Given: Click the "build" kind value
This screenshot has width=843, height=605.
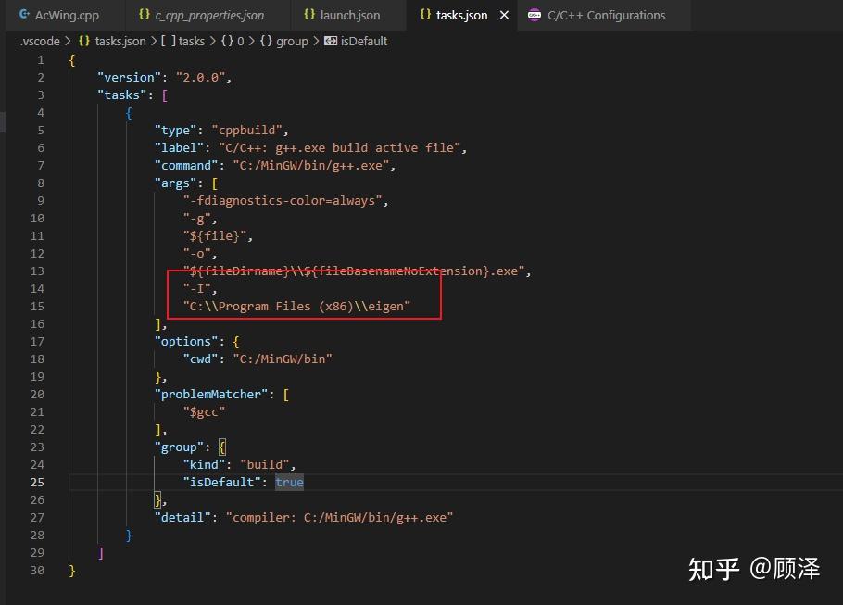Looking at the screenshot, I should click(265, 465).
